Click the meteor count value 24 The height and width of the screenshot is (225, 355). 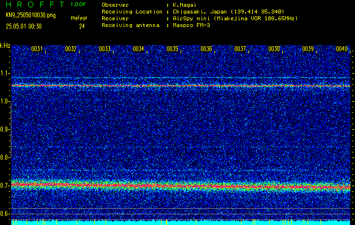pyautogui.click(x=82, y=26)
